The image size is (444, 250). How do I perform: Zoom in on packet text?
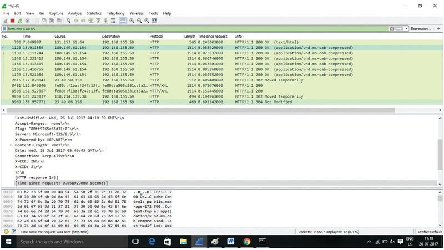tap(132, 21)
